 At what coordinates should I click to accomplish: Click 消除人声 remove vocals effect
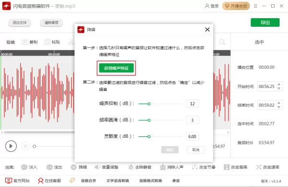pyautogui.click(x=172, y=167)
